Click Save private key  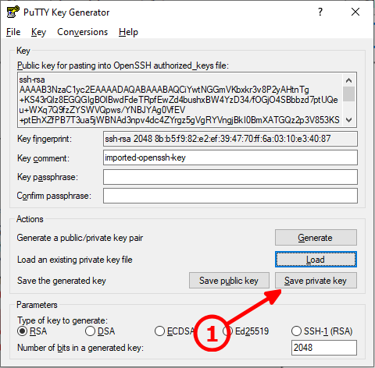pyautogui.click(x=316, y=281)
